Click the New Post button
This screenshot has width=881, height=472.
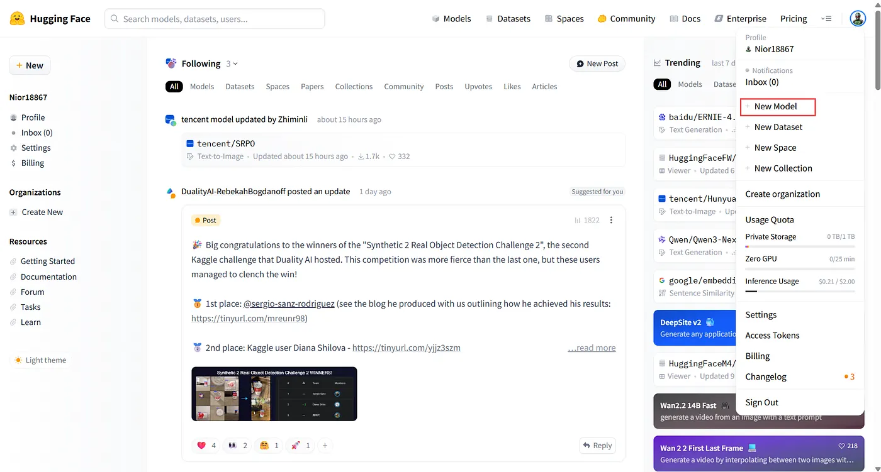pos(597,63)
